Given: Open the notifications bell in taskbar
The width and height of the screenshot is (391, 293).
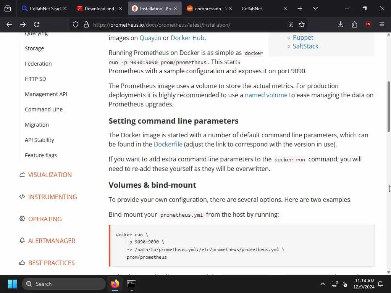Looking at the screenshot, I should (381, 284).
